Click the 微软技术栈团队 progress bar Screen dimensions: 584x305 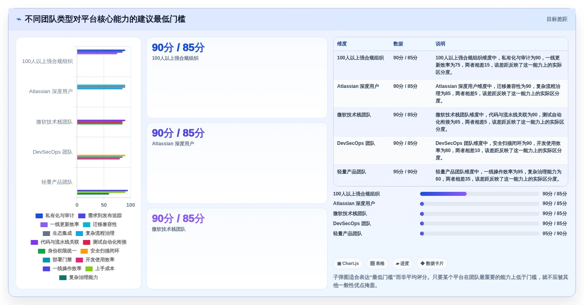point(479,214)
